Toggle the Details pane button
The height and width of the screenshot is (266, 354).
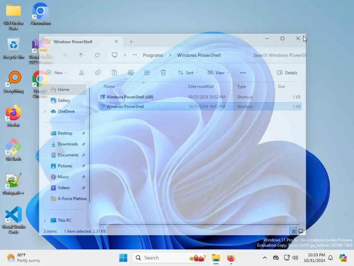point(287,73)
